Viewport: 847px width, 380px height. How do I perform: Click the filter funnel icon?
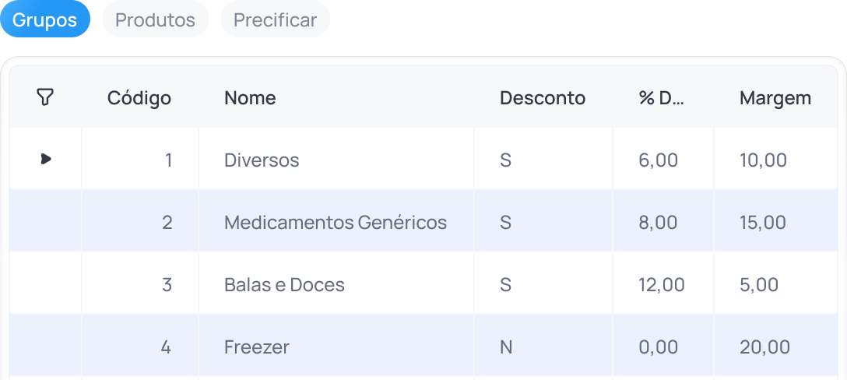tap(45, 97)
